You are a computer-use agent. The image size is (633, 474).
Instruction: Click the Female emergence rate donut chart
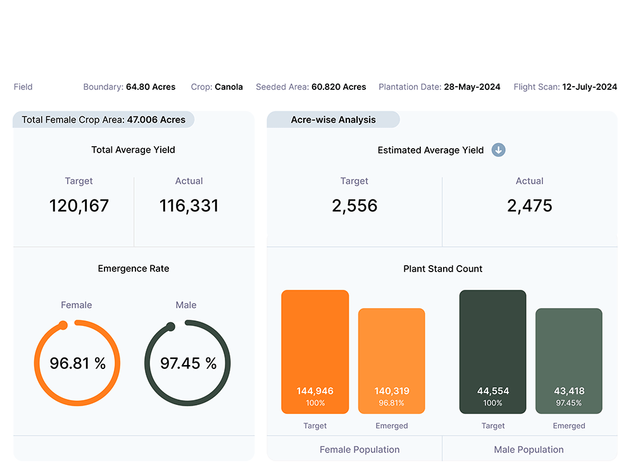click(77, 363)
